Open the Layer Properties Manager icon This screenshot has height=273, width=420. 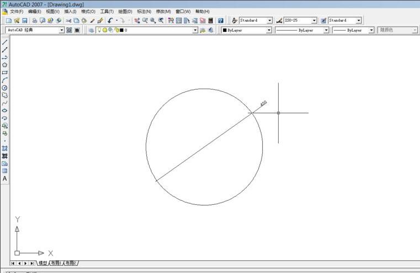pos(91,30)
